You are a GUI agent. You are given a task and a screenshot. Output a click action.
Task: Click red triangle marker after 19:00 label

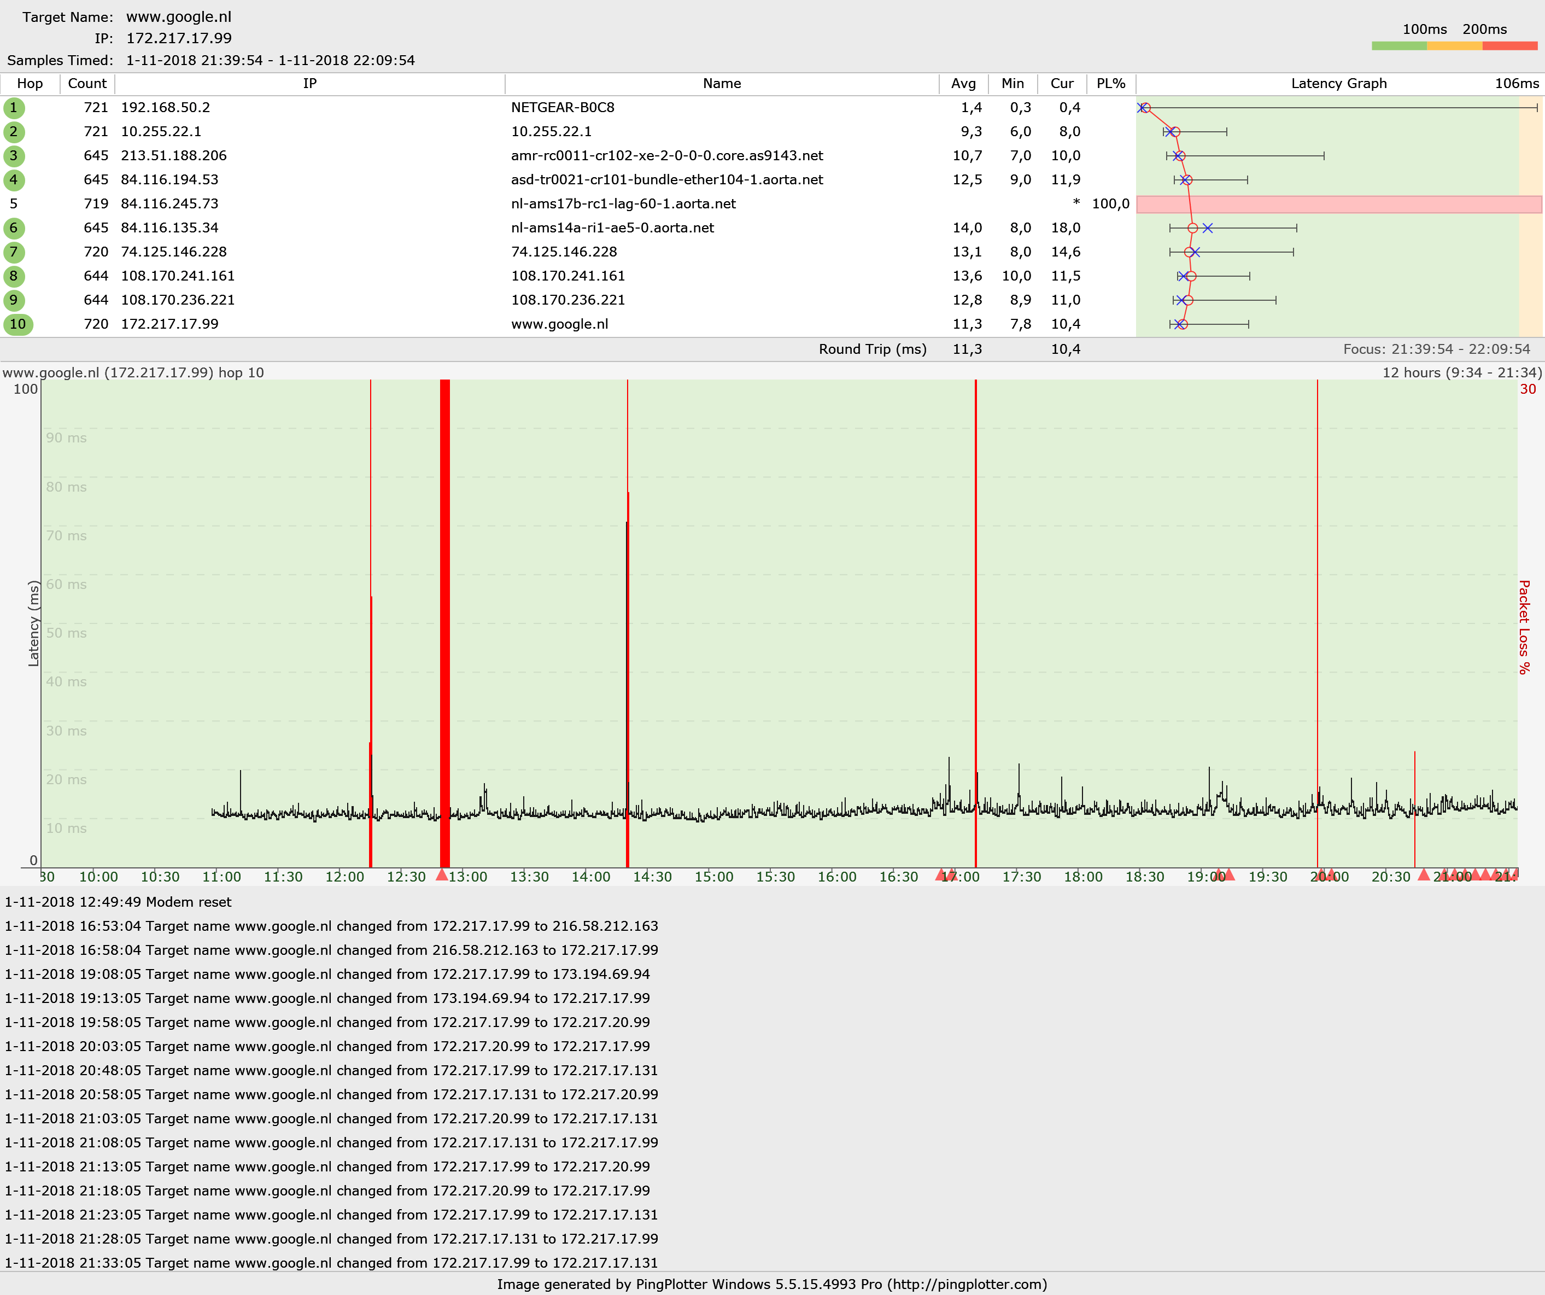click(1228, 875)
